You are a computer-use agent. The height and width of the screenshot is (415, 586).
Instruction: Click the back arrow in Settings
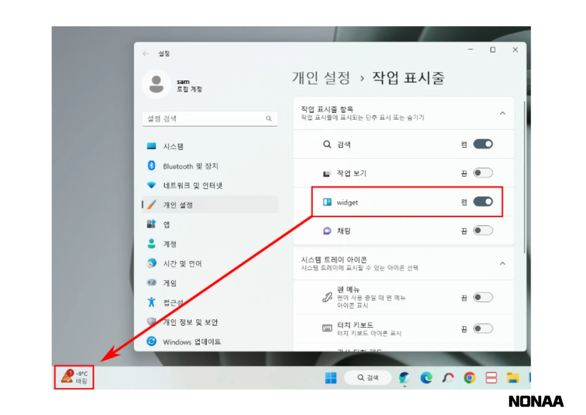(x=145, y=54)
